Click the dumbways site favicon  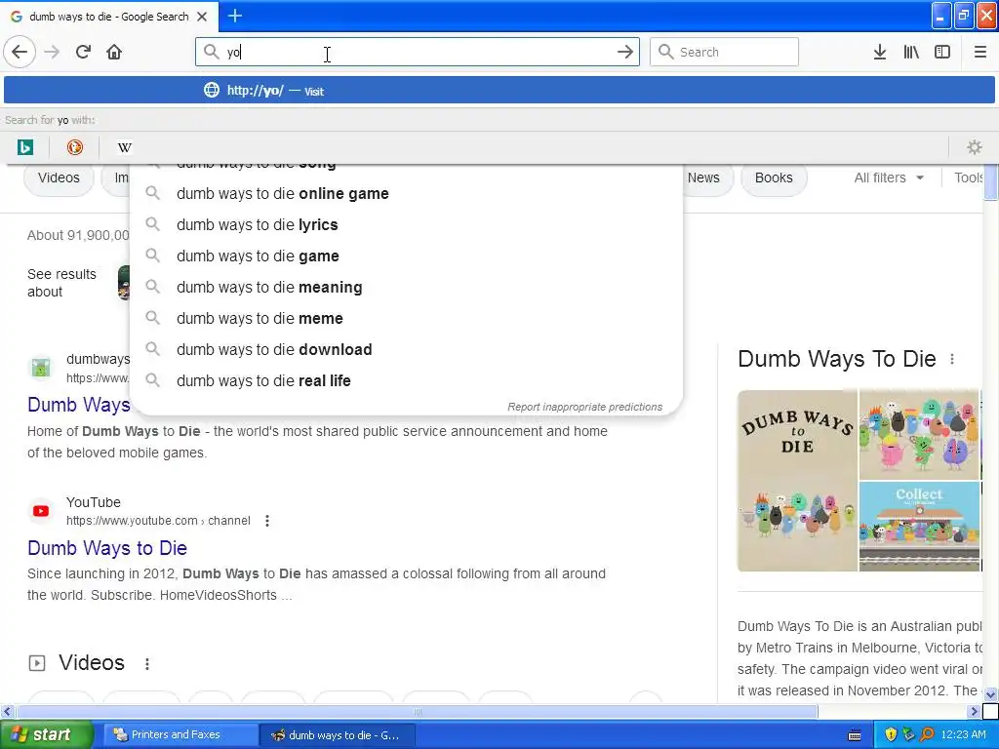41,368
